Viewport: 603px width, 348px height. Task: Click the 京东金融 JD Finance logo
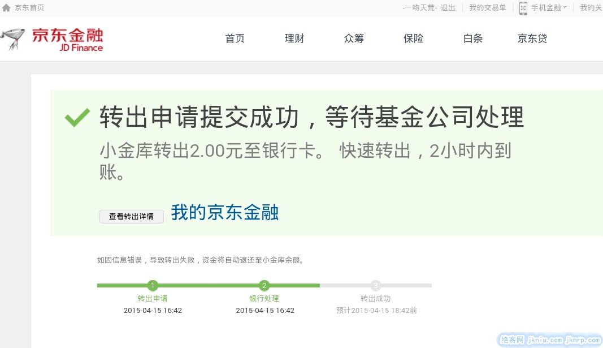click(53, 40)
